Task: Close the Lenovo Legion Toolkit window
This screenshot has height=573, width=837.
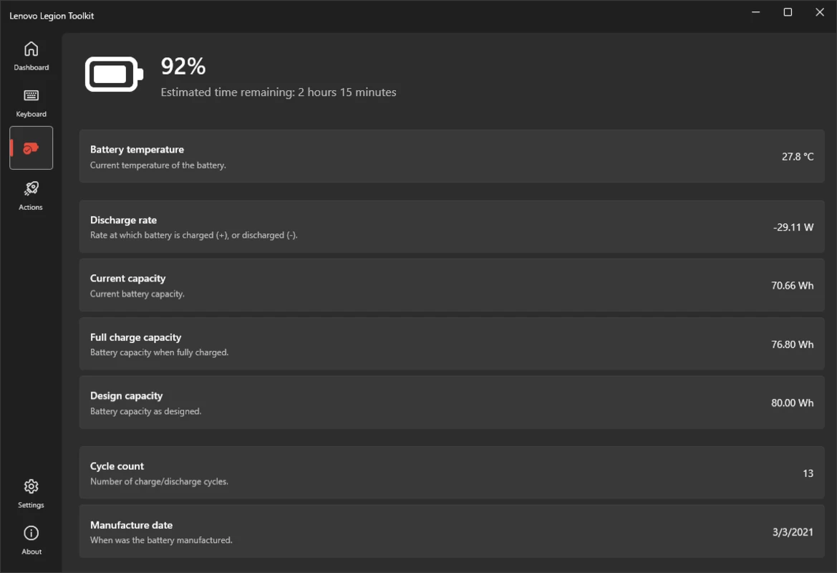Action: coord(820,12)
